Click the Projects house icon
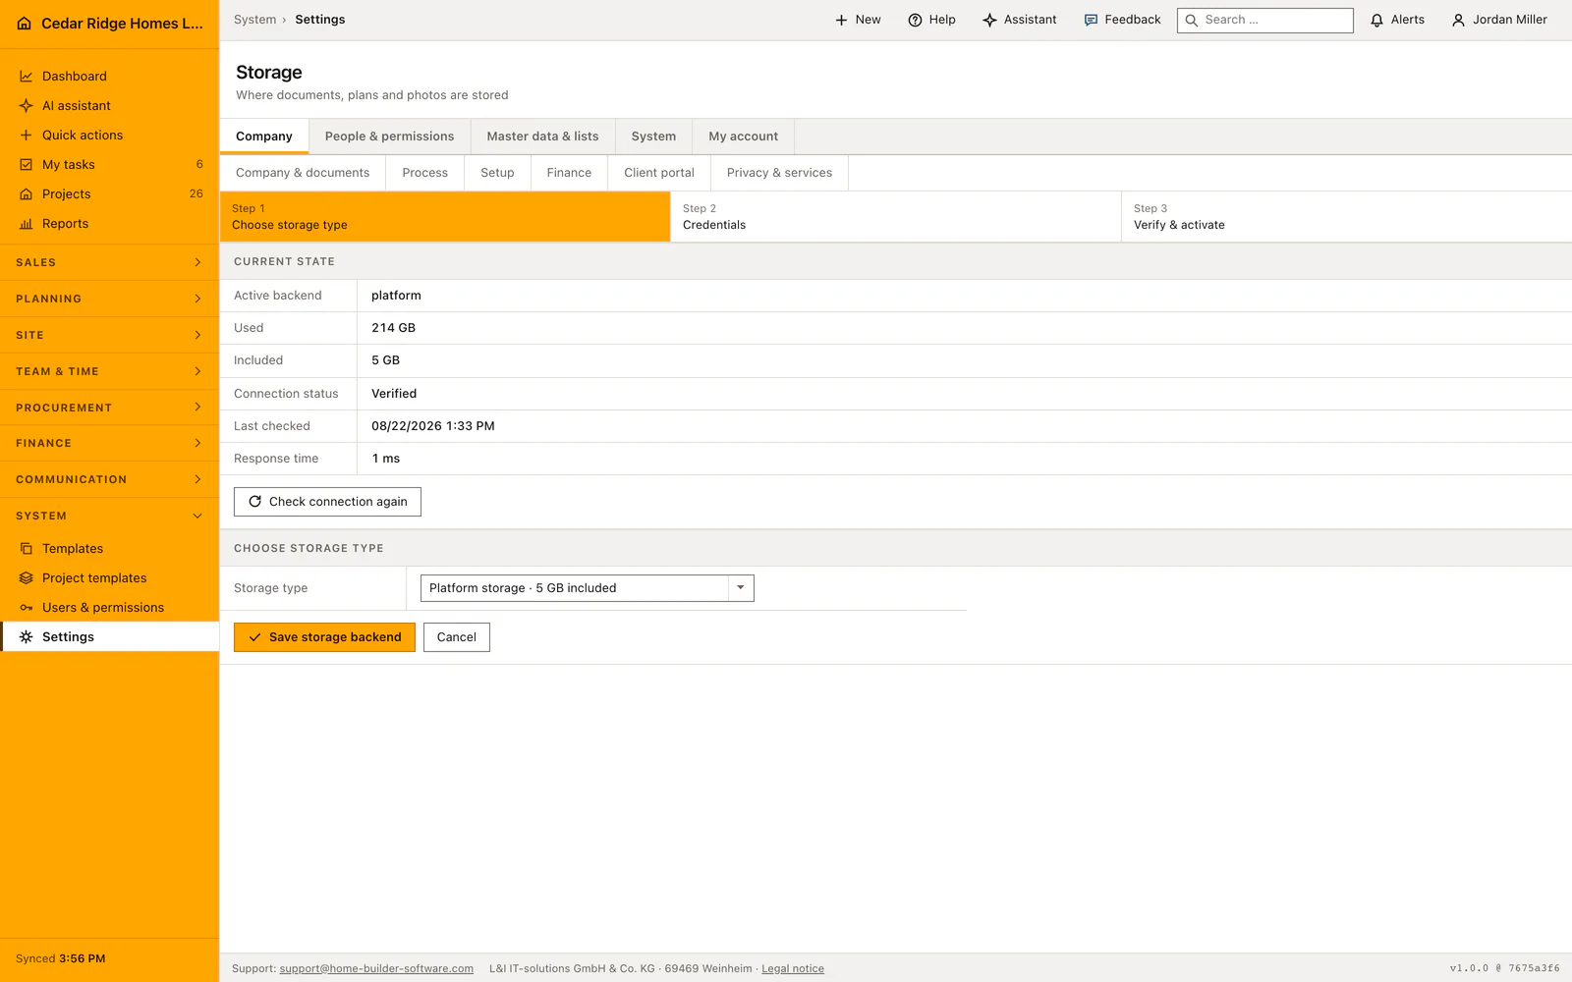This screenshot has height=982, width=1572. [x=27, y=194]
